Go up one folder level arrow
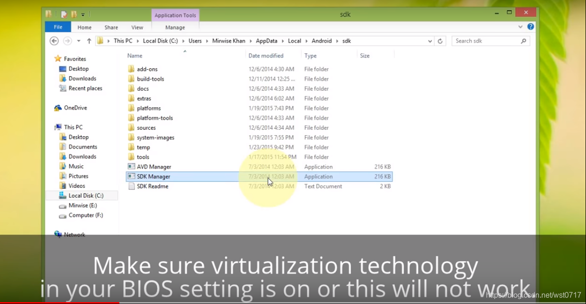 (89, 41)
